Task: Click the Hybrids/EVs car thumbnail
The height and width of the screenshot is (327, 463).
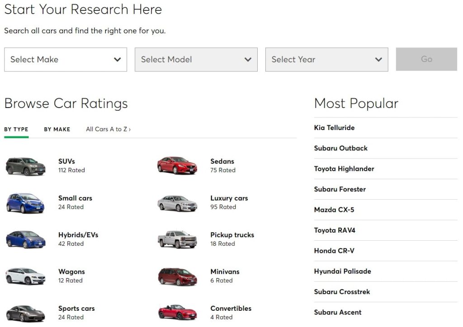Action: tap(26, 239)
